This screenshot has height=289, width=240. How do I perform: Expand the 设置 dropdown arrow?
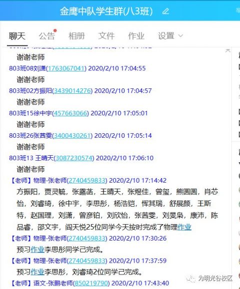point(180,35)
